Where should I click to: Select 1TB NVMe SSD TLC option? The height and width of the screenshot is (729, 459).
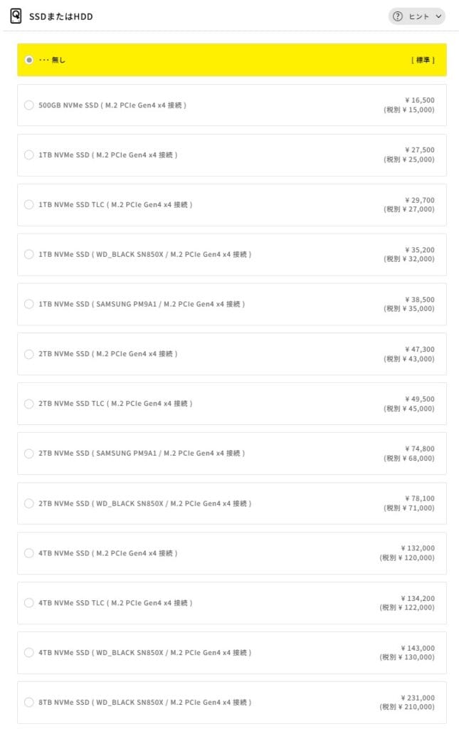[x=29, y=205]
